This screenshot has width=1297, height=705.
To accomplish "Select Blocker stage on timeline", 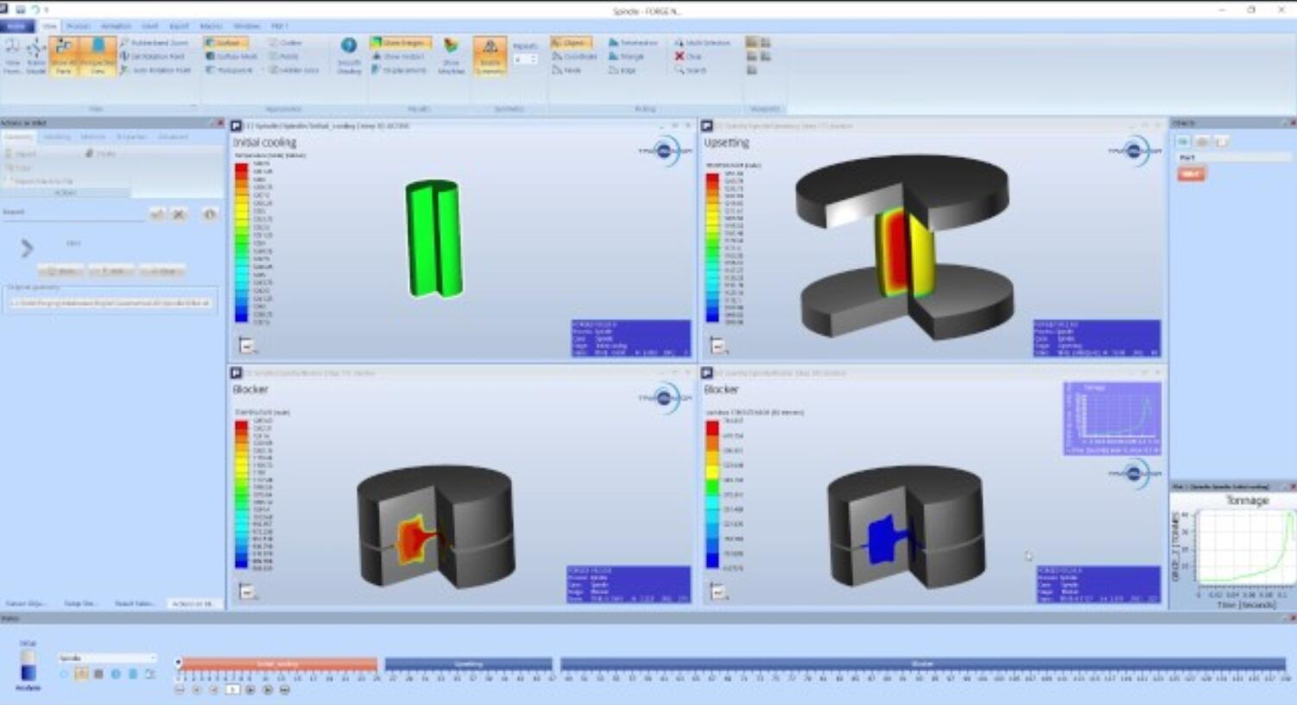I will [922, 664].
